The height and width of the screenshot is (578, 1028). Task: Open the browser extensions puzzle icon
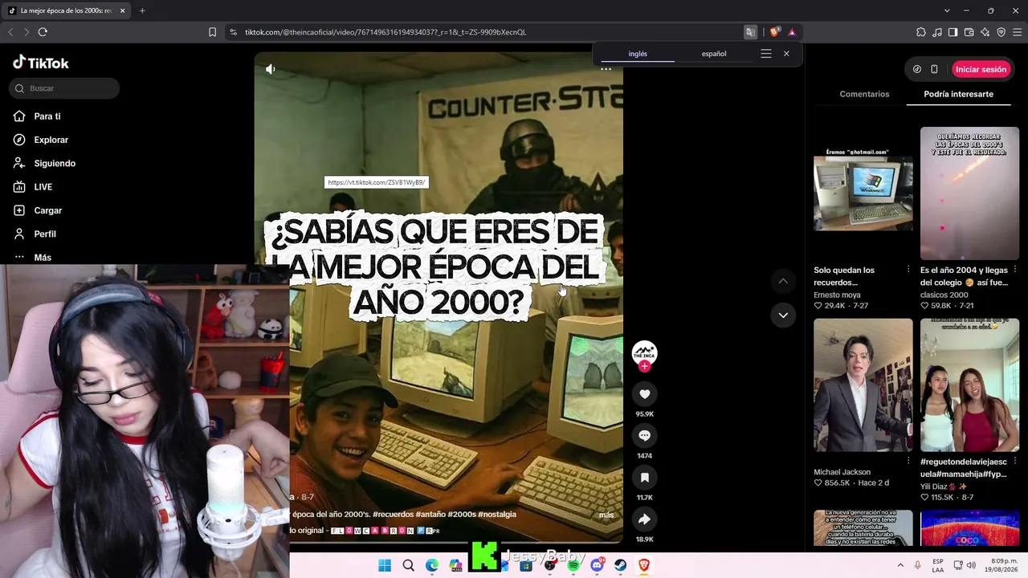click(921, 32)
